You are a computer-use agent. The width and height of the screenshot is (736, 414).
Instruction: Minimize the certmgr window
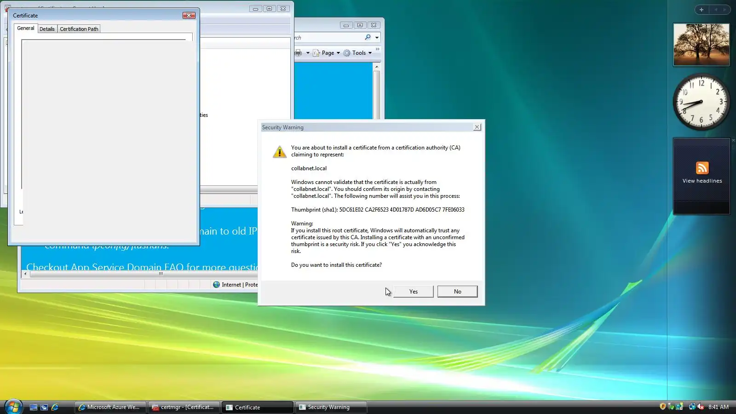[256, 8]
